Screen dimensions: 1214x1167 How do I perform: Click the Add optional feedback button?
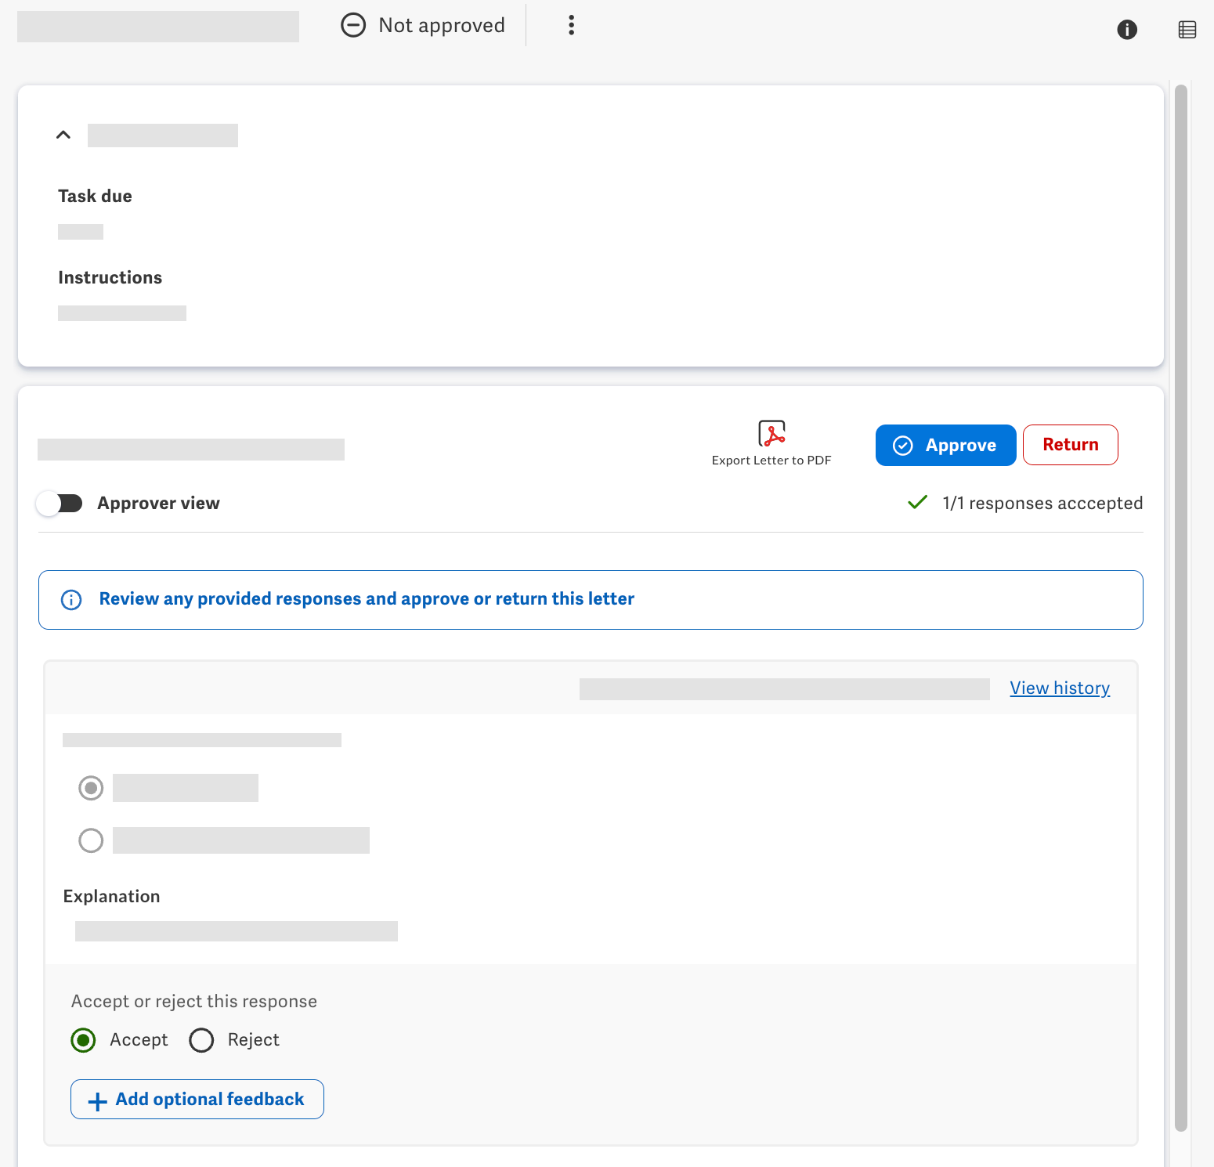[197, 1099]
